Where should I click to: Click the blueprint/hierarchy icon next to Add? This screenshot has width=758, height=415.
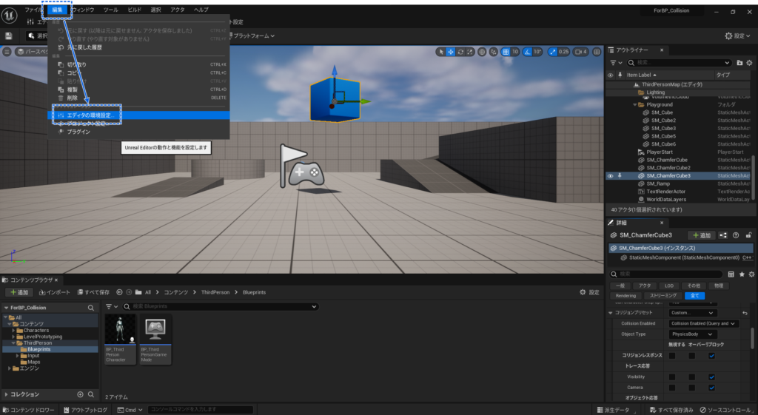pos(723,235)
